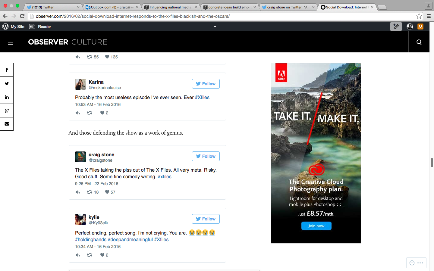Screen dimensions: 434x271
Task: Open the WordPress Reader
Action: coord(40,26)
